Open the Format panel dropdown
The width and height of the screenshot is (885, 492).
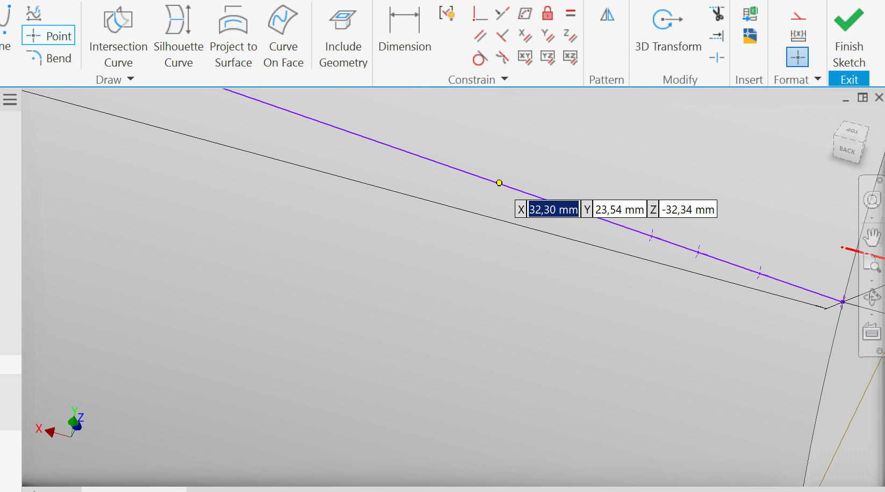[x=818, y=79]
